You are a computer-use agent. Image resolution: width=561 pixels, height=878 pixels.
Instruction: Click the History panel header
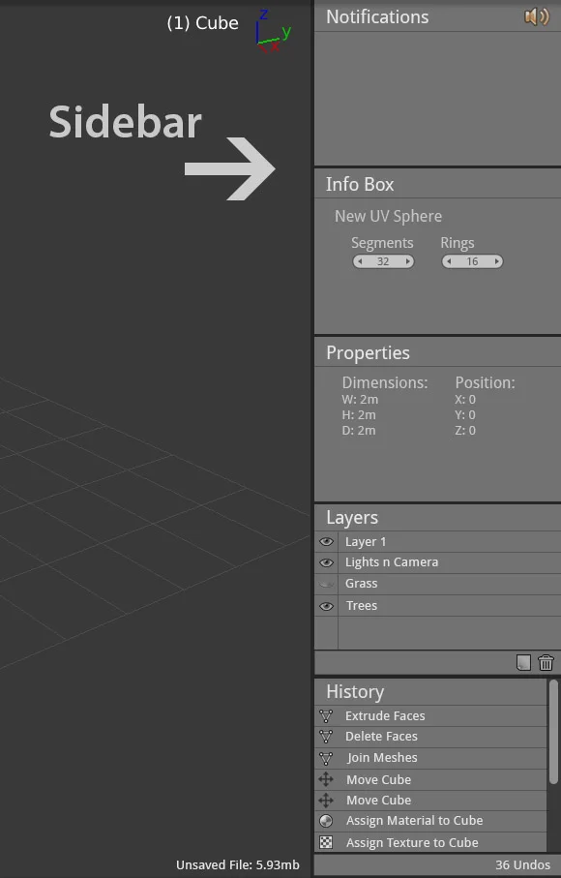pyautogui.click(x=430, y=692)
